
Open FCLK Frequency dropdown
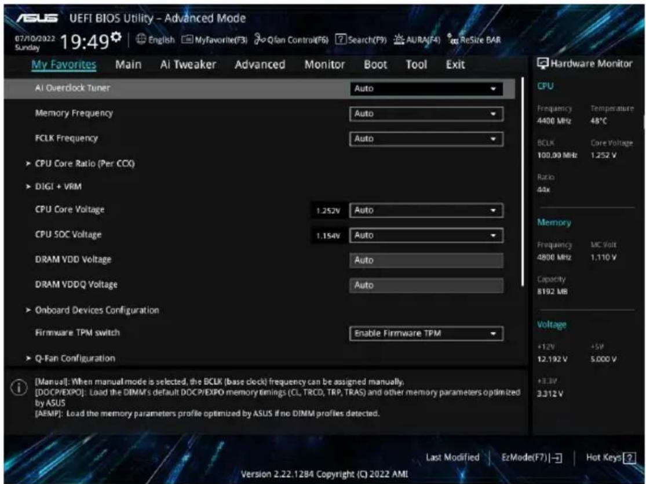[426, 139]
